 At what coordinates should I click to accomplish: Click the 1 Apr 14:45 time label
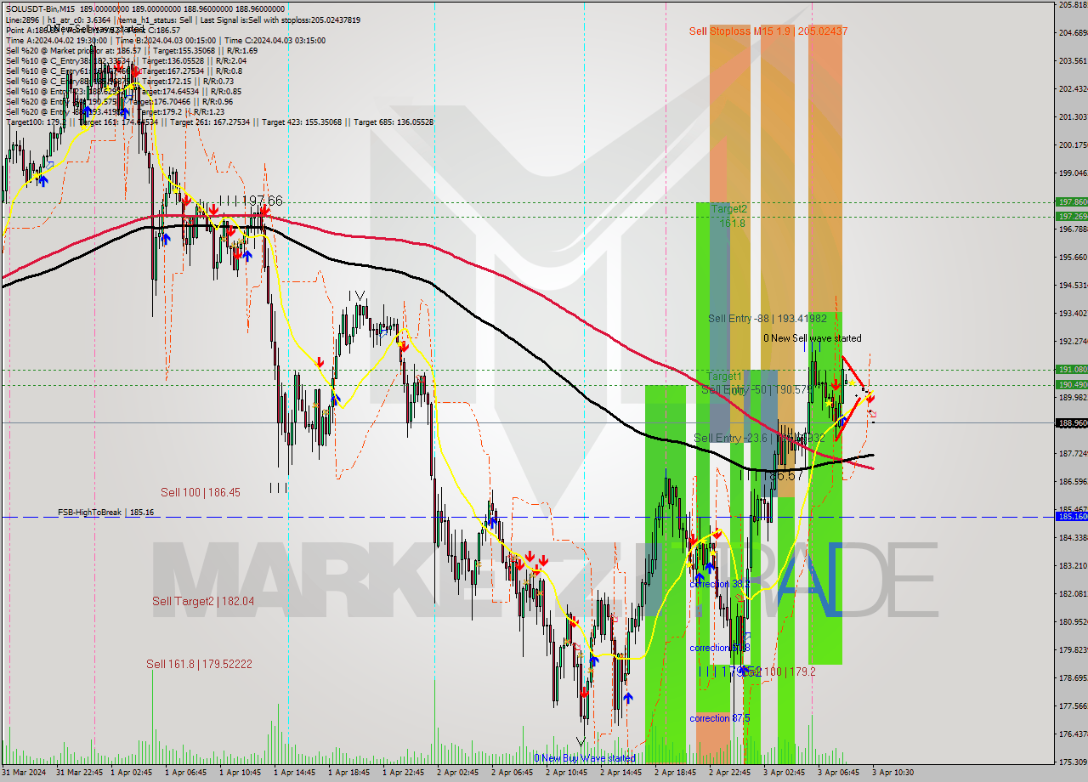tap(296, 773)
